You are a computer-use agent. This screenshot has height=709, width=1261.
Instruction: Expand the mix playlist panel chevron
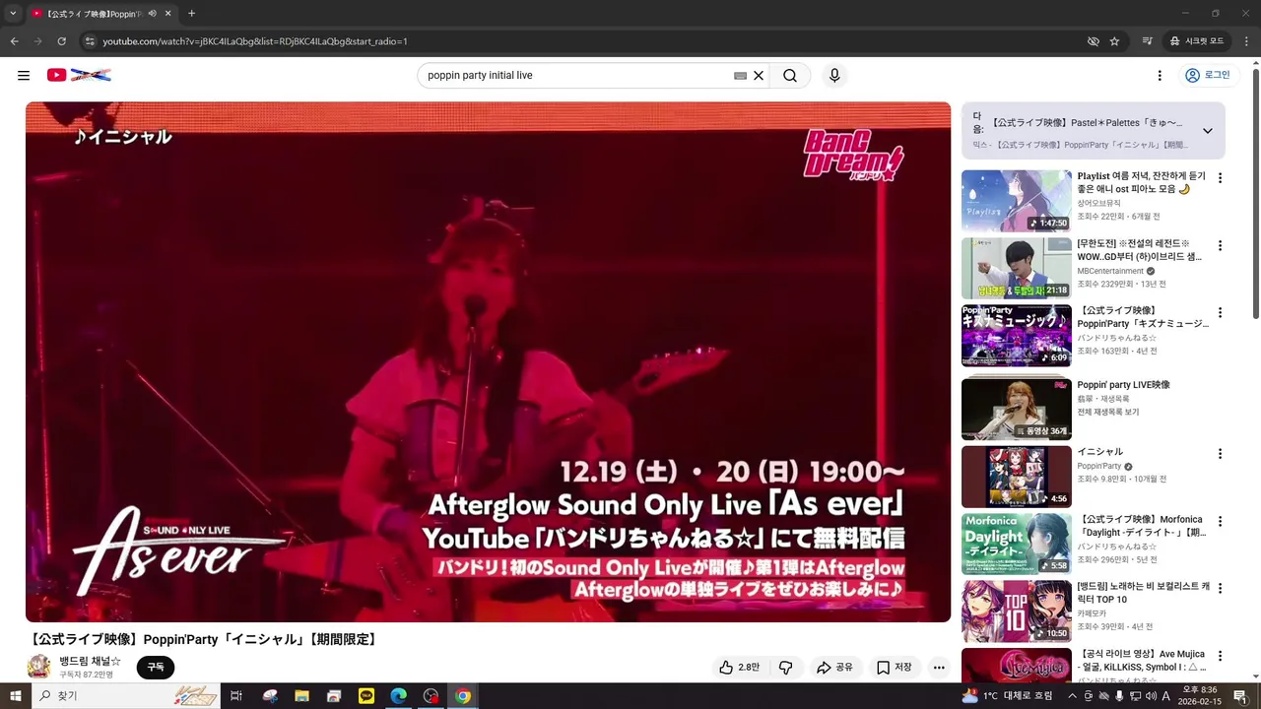pyautogui.click(x=1207, y=131)
